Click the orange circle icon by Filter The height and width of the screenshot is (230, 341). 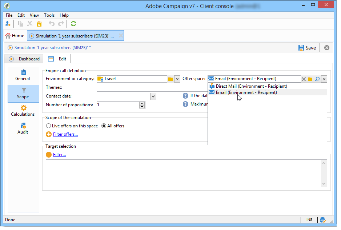click(49, 155)
